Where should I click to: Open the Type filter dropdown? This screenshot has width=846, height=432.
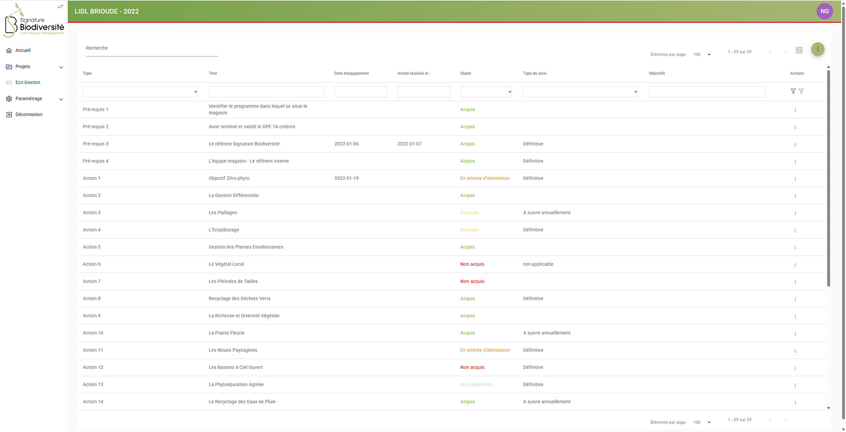pyautogui.click(x=140, y=92)
